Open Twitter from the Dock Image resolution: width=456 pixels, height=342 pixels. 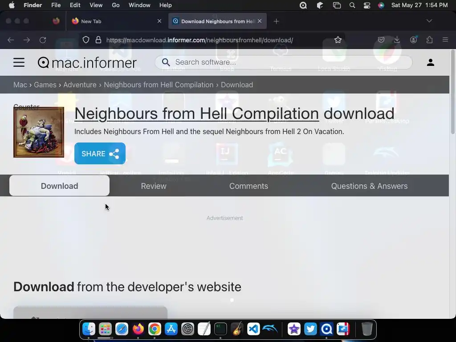[310, 329]
